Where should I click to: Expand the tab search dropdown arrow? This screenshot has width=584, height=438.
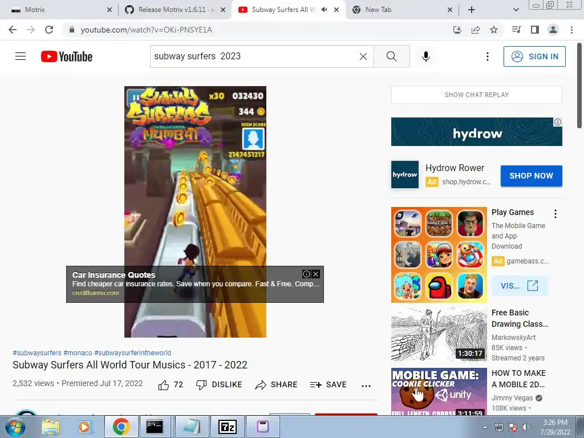[x=516, y=10]
